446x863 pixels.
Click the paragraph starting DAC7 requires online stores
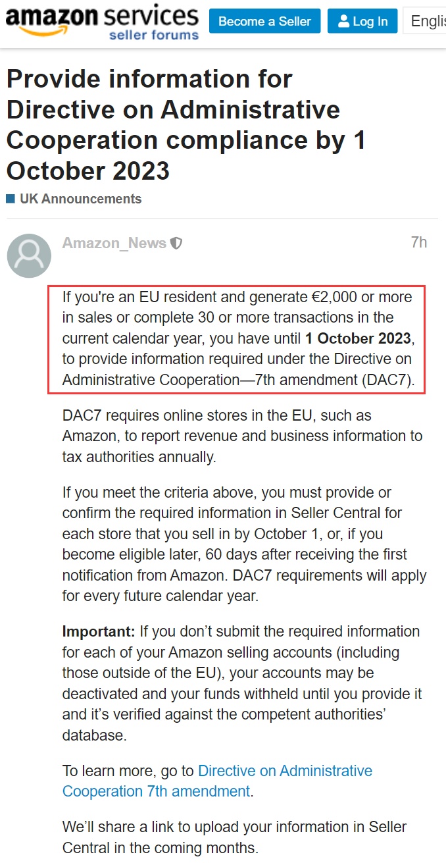[x=243, y=436]
